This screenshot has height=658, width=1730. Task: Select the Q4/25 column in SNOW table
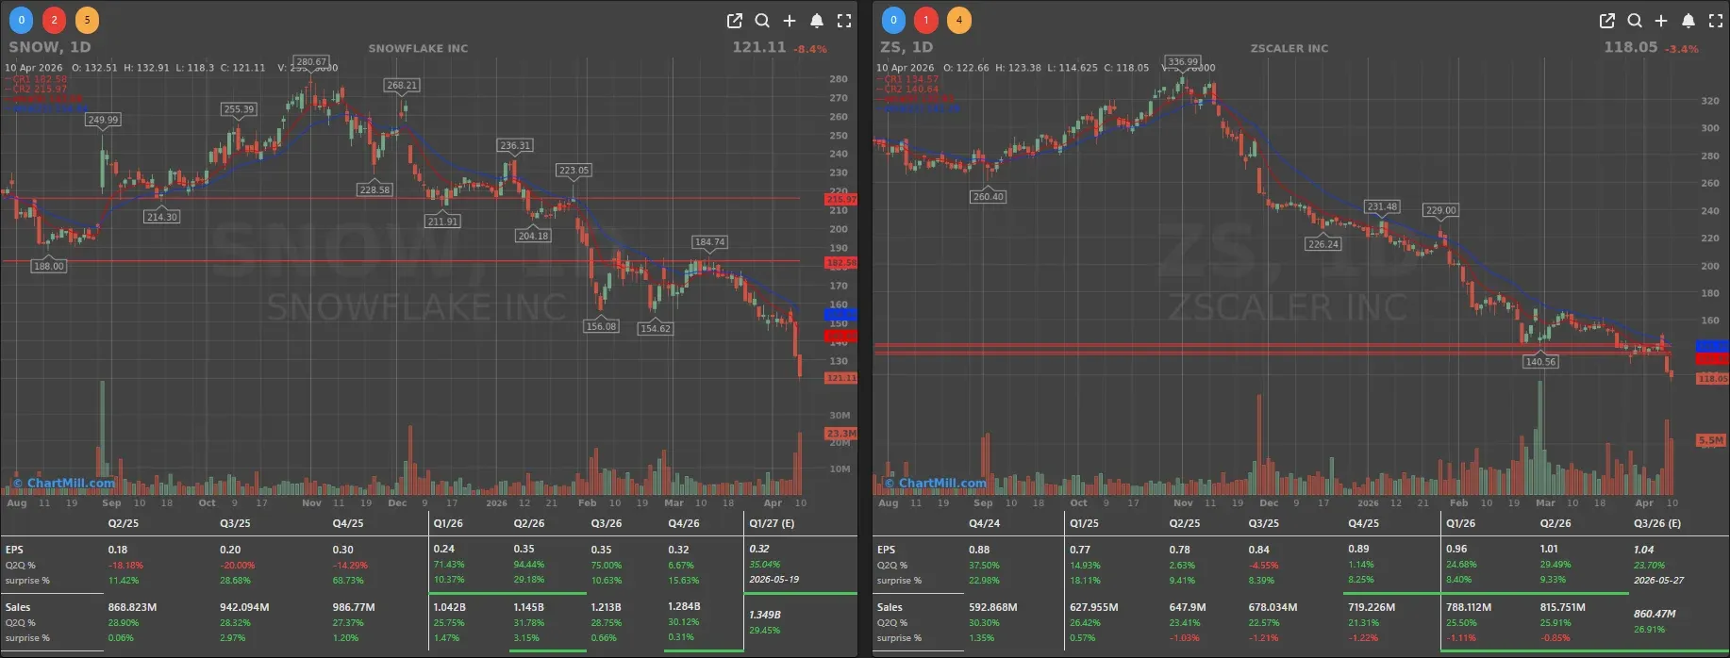(x=348, y=523)
